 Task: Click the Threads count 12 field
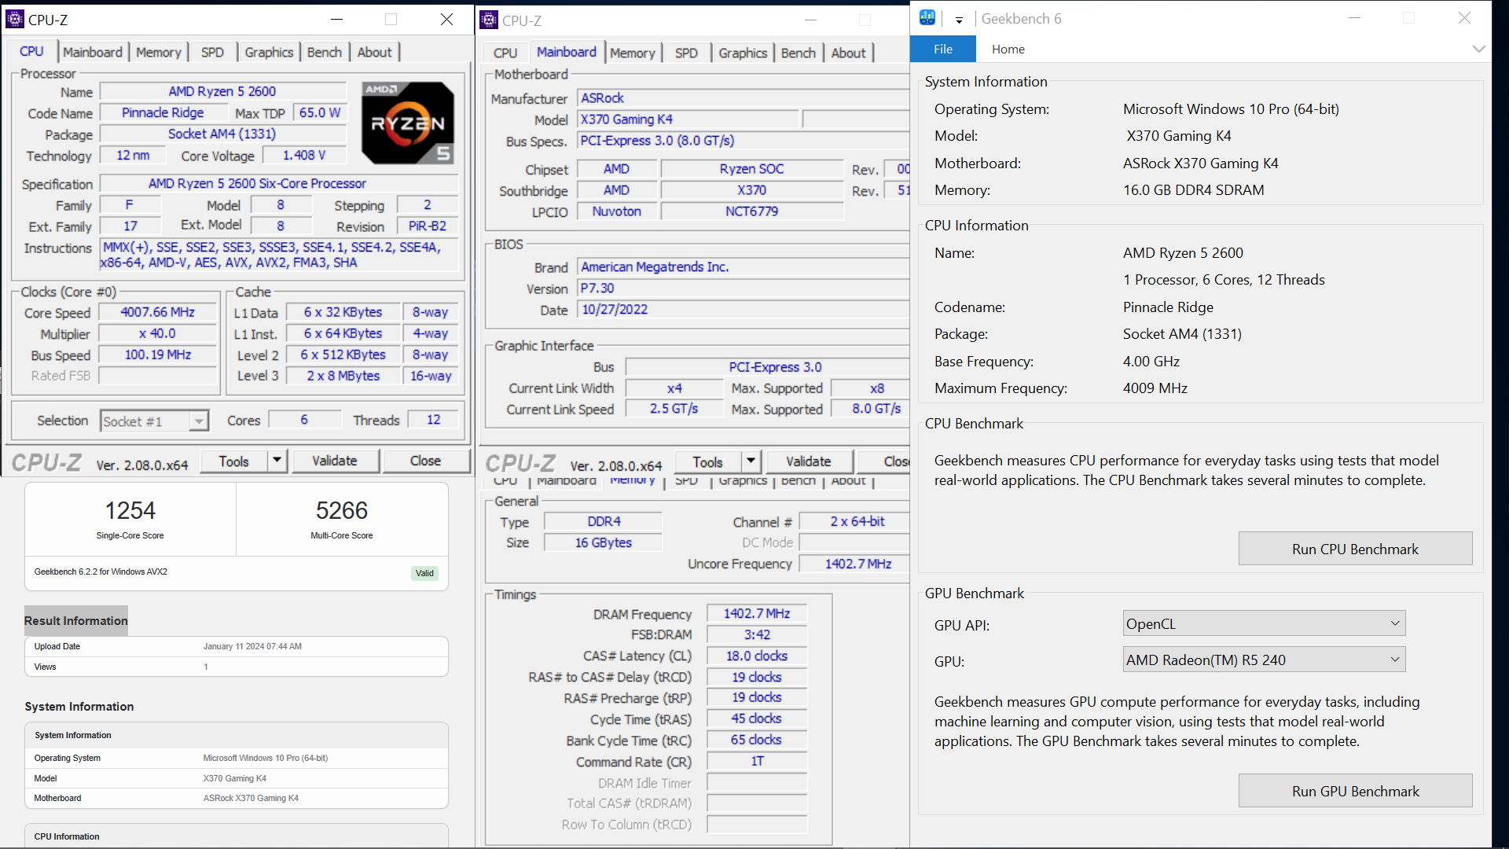pos(433,420)
